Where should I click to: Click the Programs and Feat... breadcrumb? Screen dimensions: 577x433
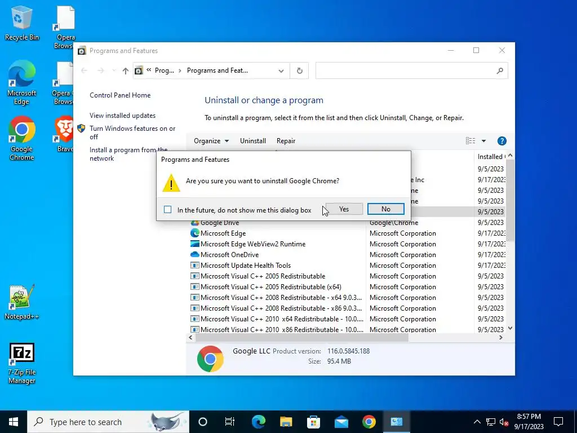(218, 70)
